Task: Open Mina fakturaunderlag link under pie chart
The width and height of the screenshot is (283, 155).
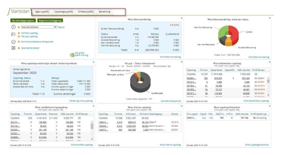Action: click(x=259, y=57)
